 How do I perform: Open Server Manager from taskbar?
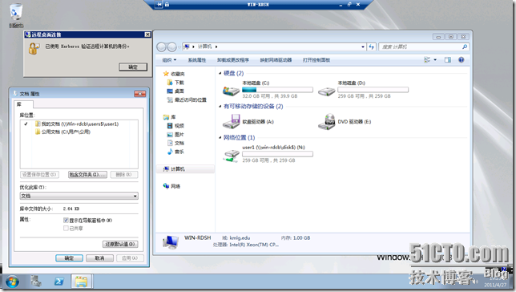36,282
